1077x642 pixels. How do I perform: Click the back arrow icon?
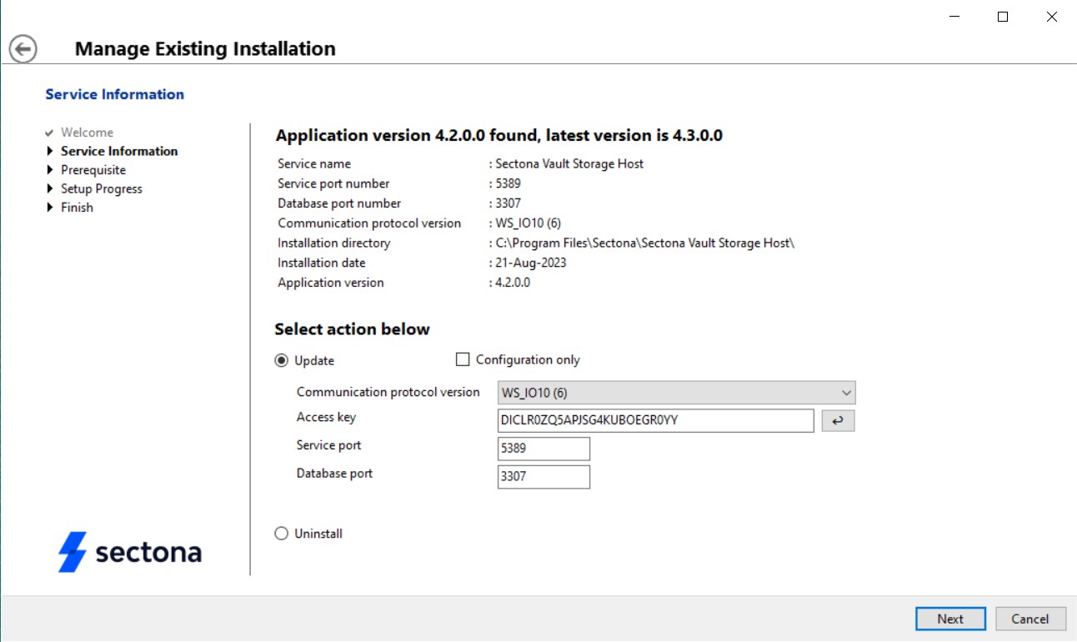pos(23,49)
